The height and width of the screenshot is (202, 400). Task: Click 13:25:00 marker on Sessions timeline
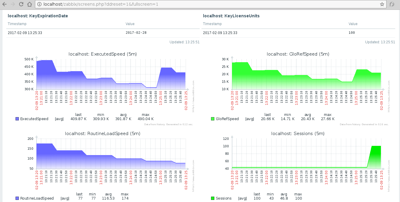[x=356, y=177]
